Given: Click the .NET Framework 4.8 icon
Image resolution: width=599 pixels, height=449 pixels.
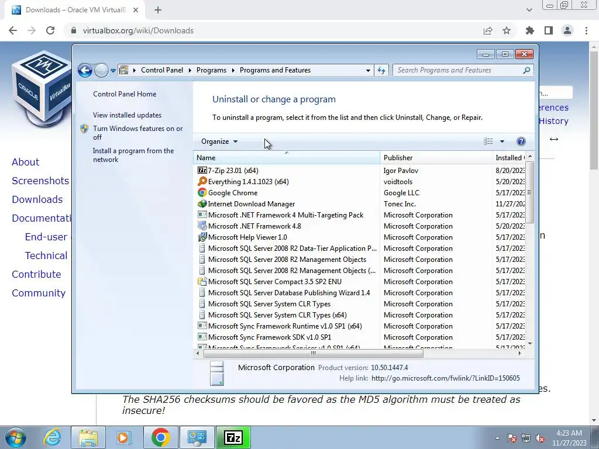Looking at the screenshot, I should coord(202,226).
